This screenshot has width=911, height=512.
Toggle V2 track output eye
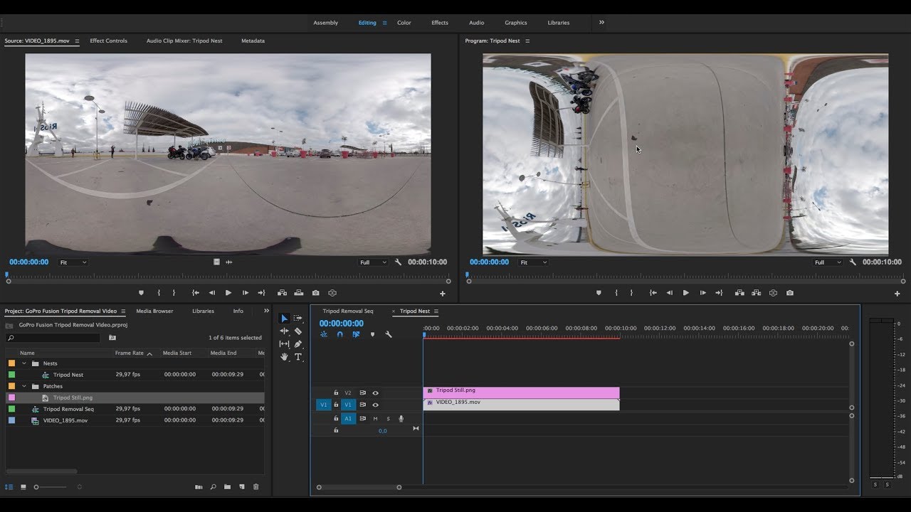click(376, 393)
